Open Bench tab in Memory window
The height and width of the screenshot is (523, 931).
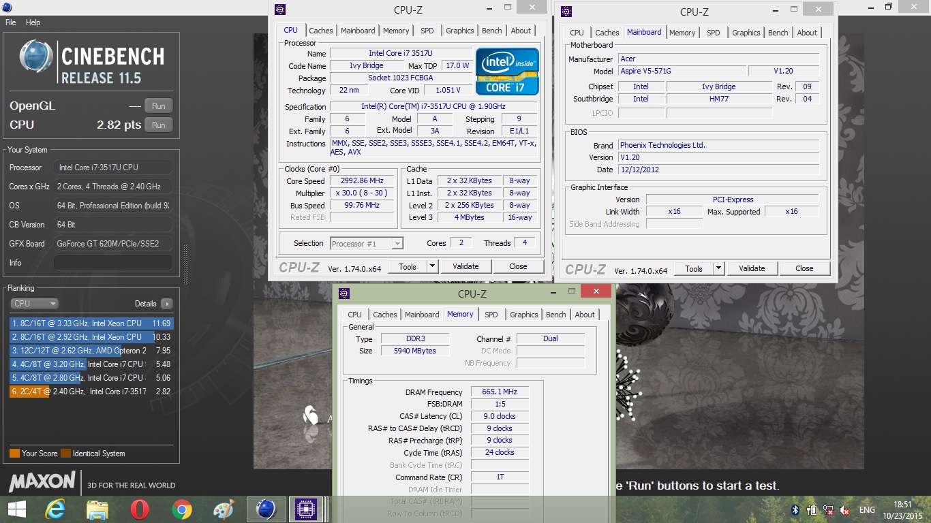[556, 315]
